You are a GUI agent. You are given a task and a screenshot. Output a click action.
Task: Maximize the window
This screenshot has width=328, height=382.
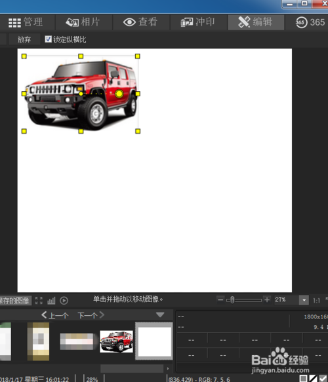(x=304, y=3)
